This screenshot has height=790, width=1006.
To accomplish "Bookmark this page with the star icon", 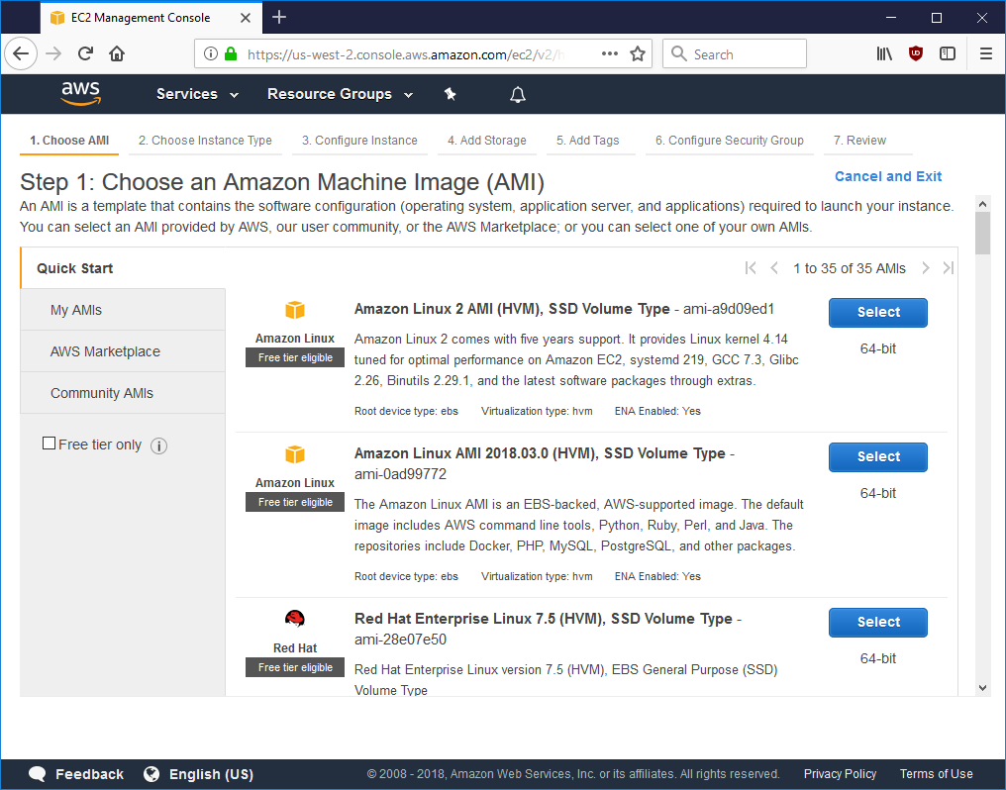I will 637,53.
